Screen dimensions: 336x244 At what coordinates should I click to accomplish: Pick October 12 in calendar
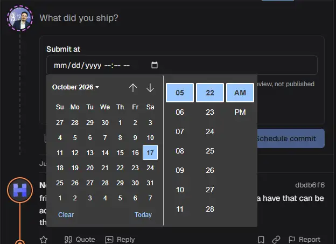tap(75, 152)
